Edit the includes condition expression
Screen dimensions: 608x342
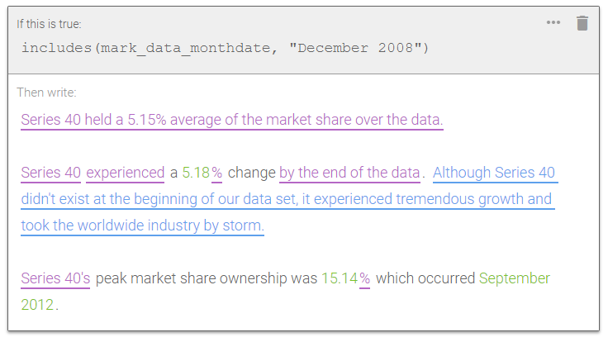[225, 48]
